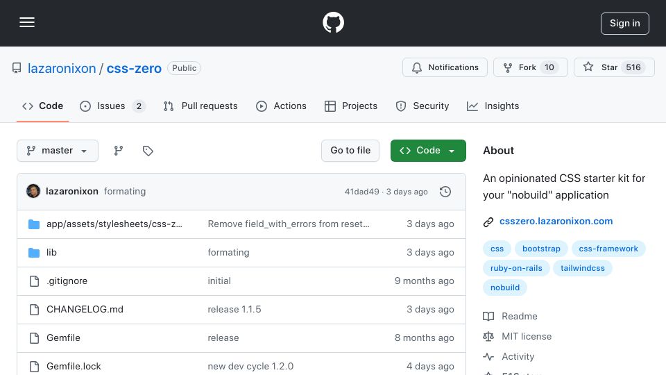The width and height of the screenshot is (666, 375).
Task: Select the ruby-on-rails topic tag
Action: pyautogui.click(x=516, y=268)
